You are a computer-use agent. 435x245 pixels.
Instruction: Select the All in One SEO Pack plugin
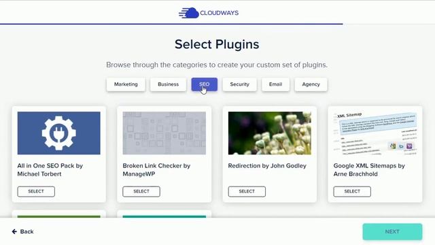[x=36, y=191]
